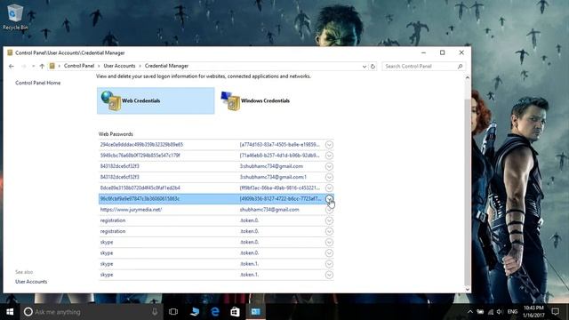569x320 pixels.
Task: Expand the highlighted 96c6fcbf9a9e credential entry
Action: coord(329,199)
